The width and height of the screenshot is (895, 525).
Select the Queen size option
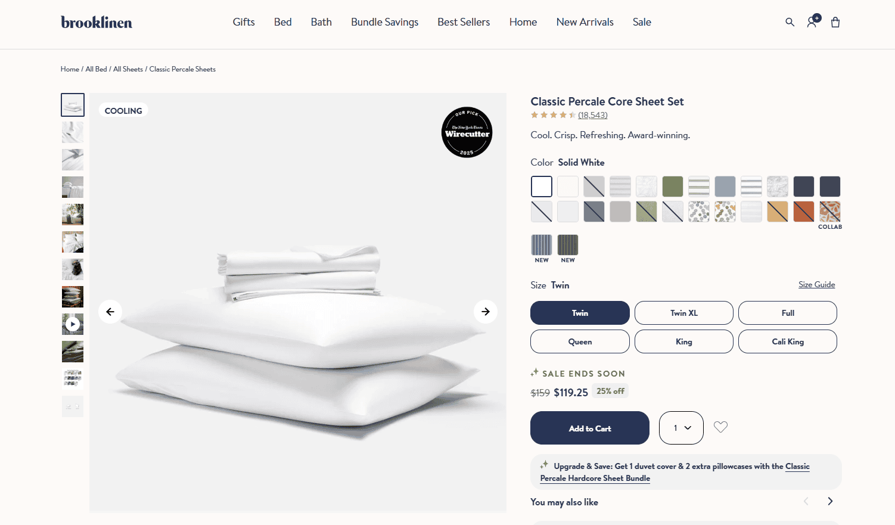coord(580,341)
